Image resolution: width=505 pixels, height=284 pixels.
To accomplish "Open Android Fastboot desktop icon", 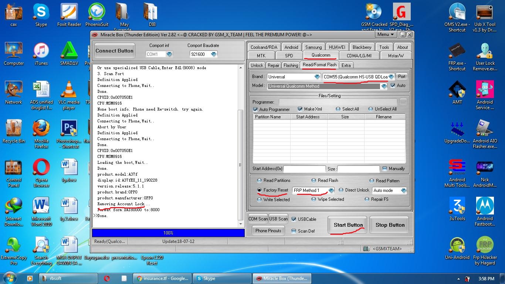I will coord(485,212).
